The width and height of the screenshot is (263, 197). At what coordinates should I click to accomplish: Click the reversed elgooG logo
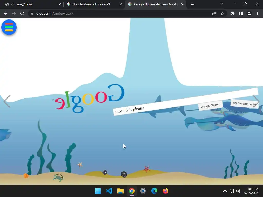[90, 98]
